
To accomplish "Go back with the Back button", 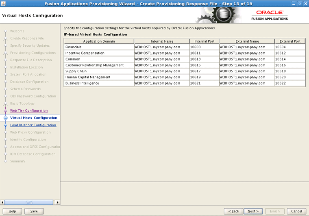I will (x=233, y=211).
